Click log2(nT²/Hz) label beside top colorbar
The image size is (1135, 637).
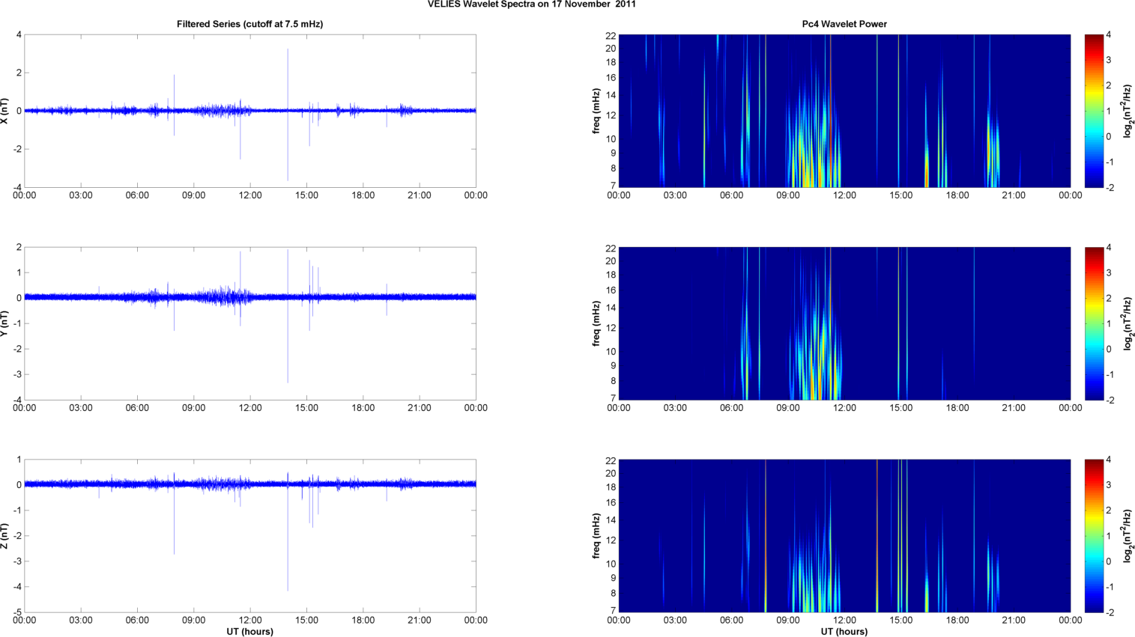click(1126, 111)
